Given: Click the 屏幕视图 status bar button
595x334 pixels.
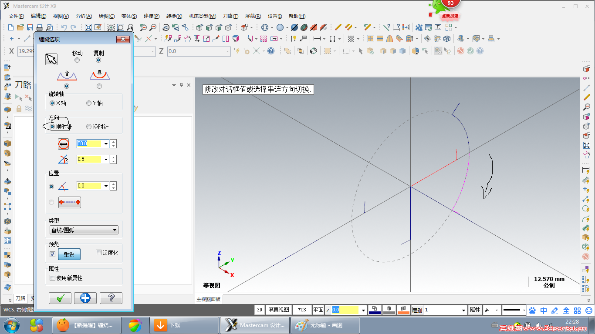Looking at the screenshot, I should pos(278,310).
